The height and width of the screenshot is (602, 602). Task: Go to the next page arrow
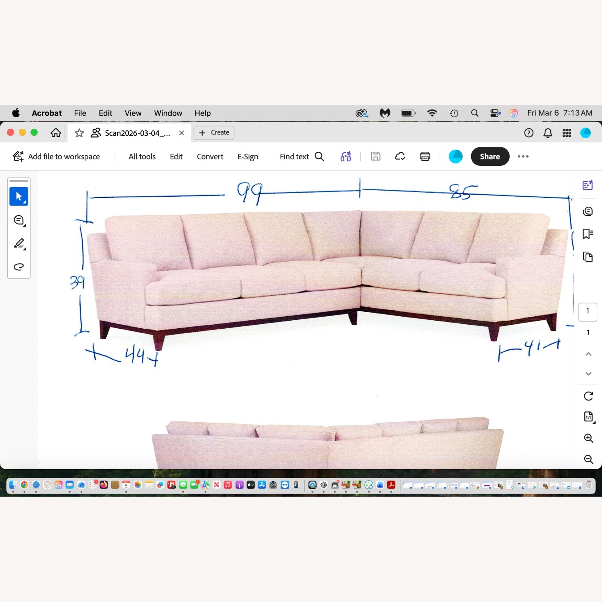(588, 374)
